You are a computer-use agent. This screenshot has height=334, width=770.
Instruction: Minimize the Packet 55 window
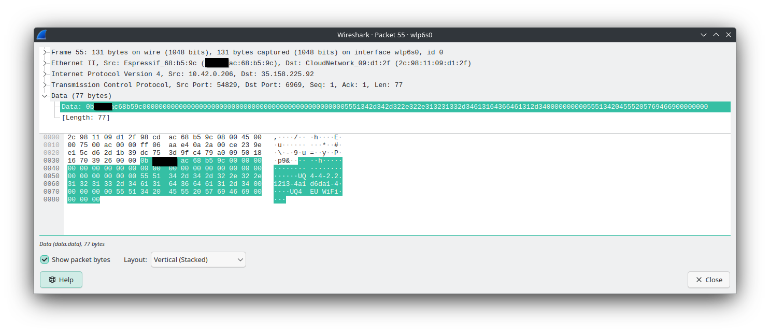click(x=704, y=35)
